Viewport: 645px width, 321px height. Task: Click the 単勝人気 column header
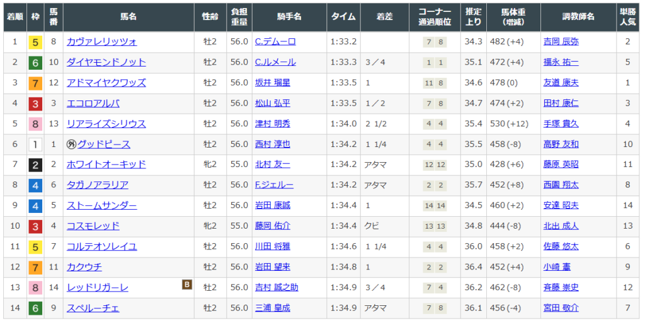pyautogui.click(x=627, y=17)
